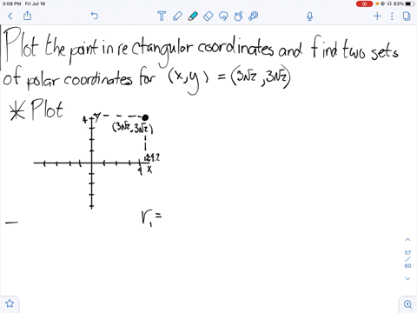Image resolution: width=417 pixels, height=313 pixels.
Task: Select the Text tool
Action: pyautogui.click(x=162, y=16)
